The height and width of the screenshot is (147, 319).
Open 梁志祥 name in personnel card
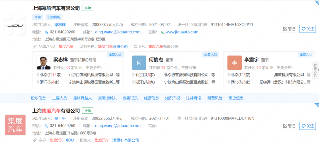[61, 60]
